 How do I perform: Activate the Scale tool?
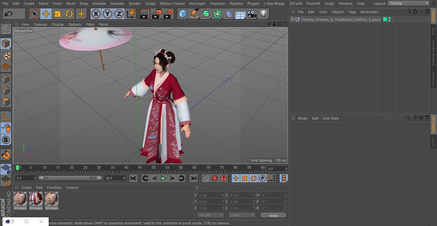pos(58,14)
